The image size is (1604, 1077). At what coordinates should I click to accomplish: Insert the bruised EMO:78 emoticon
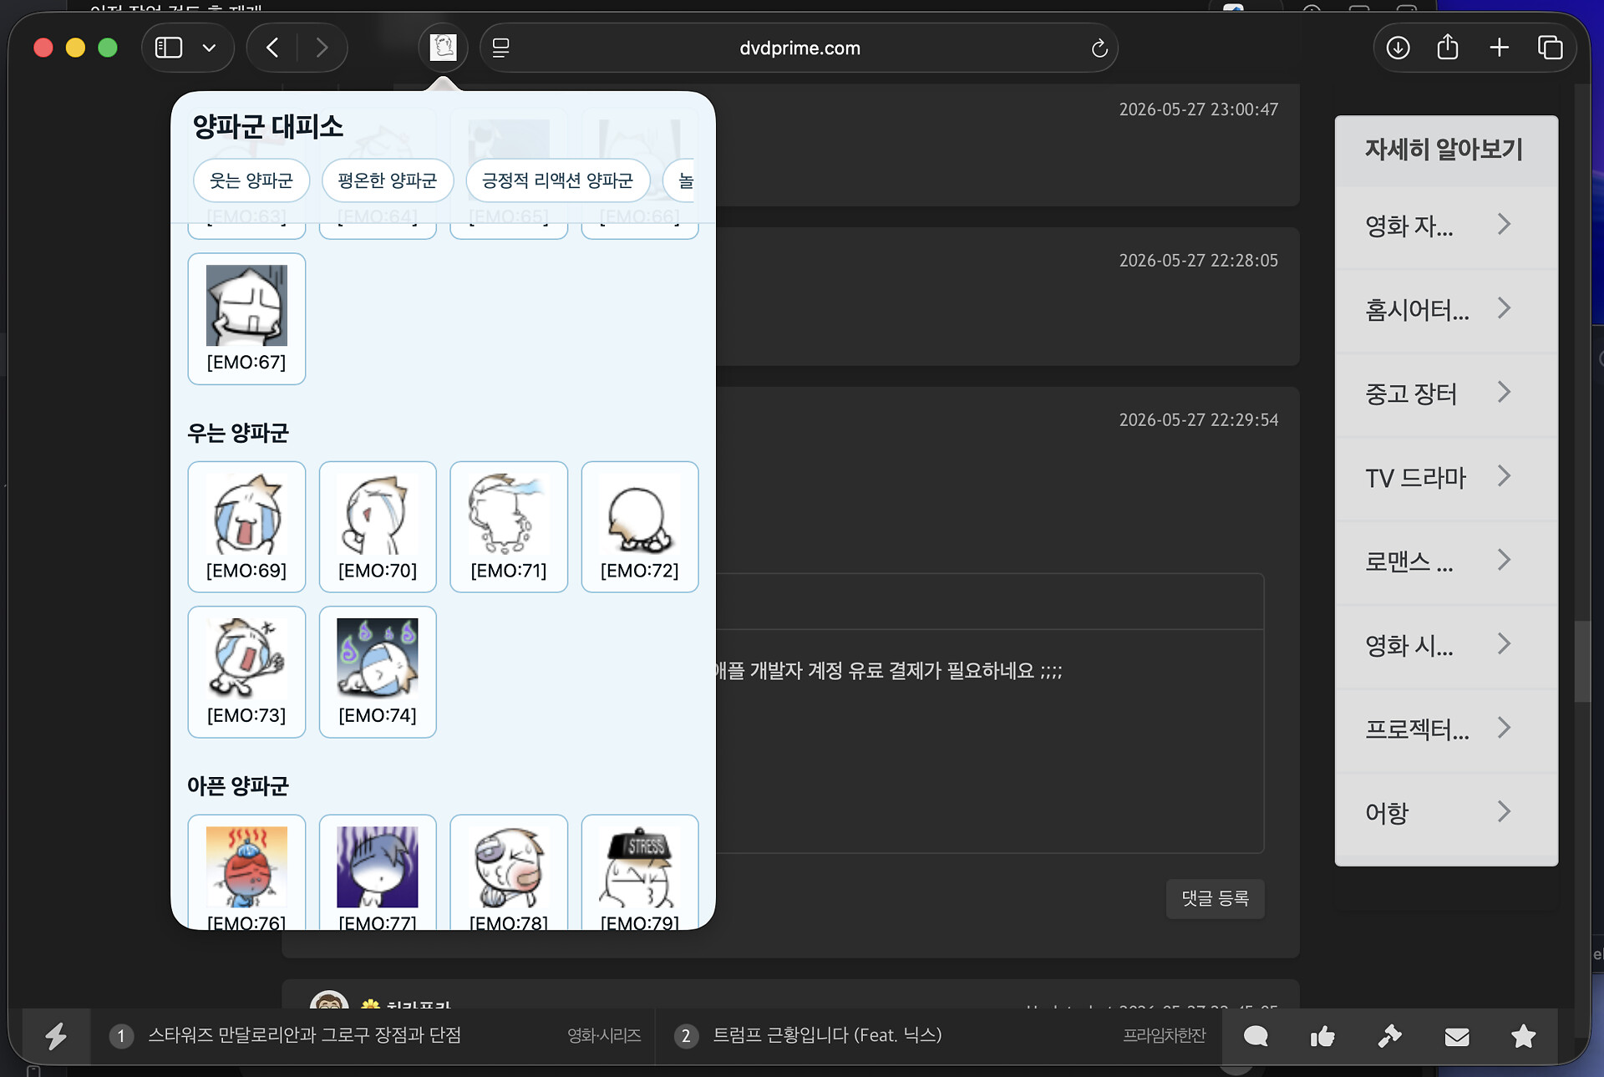(x=509, y=872)
